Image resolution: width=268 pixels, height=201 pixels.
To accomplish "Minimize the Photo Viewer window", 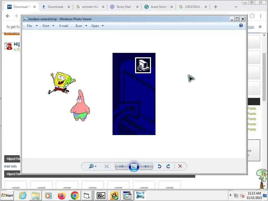I will coord(232,19).
